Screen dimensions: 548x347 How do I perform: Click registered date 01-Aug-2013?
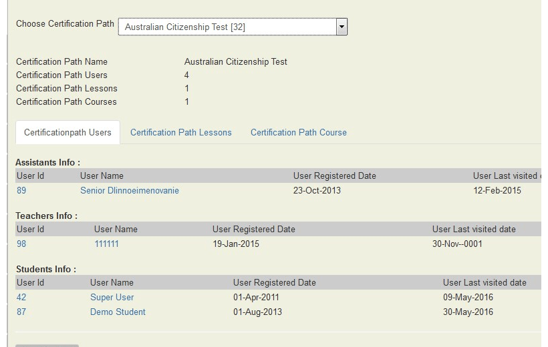[257, 312]
